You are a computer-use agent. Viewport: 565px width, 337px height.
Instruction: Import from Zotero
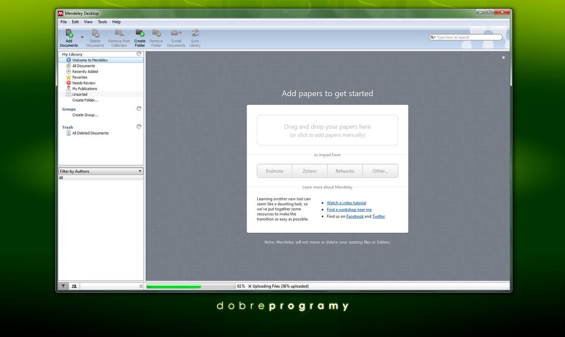point(309,171)
